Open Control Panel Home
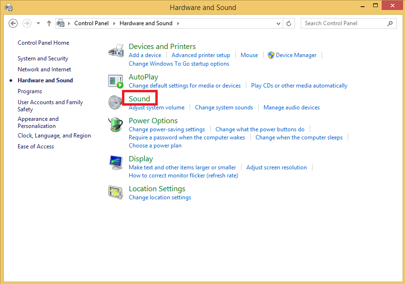Screen dimensions: 405x284 (x=43, y=43)
